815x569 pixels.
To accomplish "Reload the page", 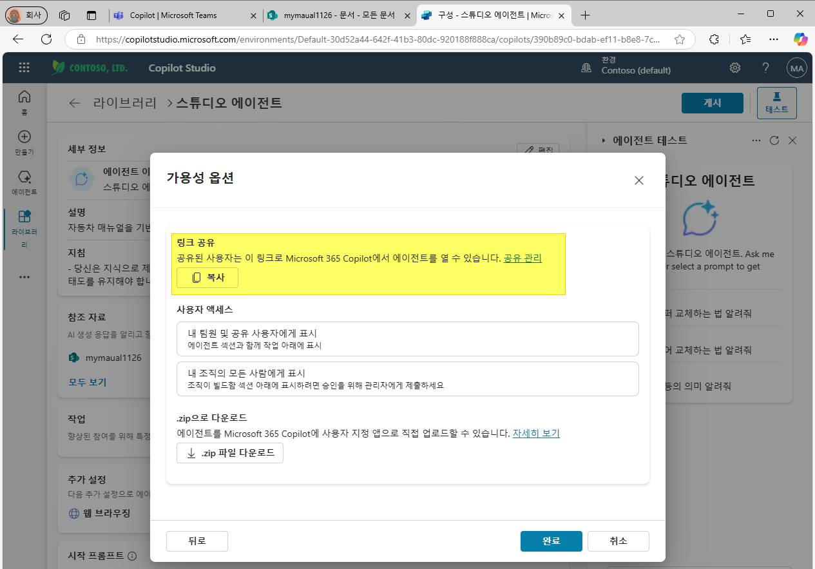I will [x=46, y=39].
